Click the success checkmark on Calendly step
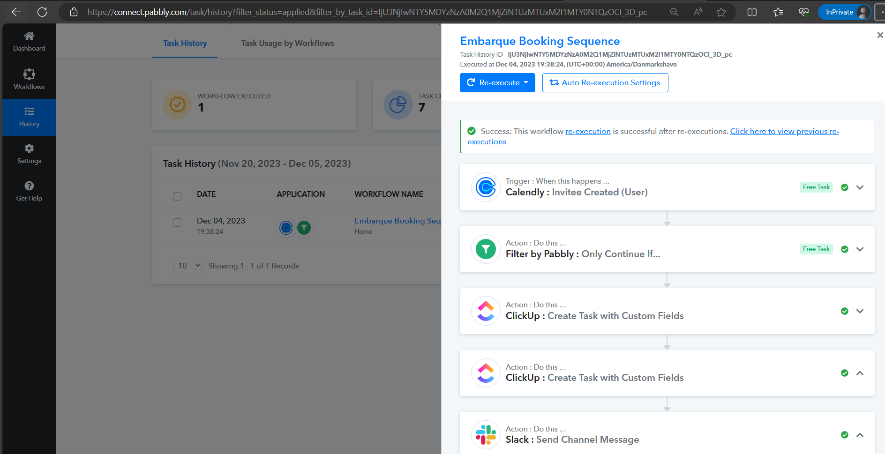The height and width of the screenshot is (454, 885). 845,187
